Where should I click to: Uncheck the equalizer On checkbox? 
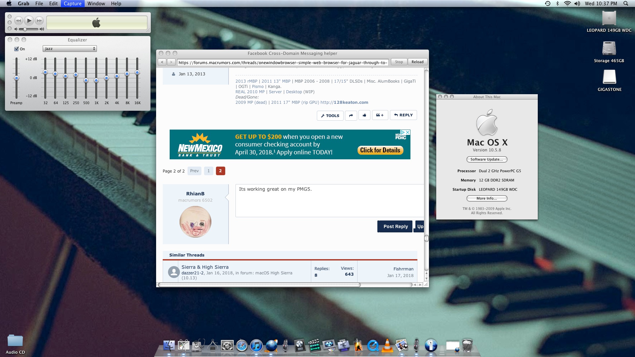[x=17, y=49]
